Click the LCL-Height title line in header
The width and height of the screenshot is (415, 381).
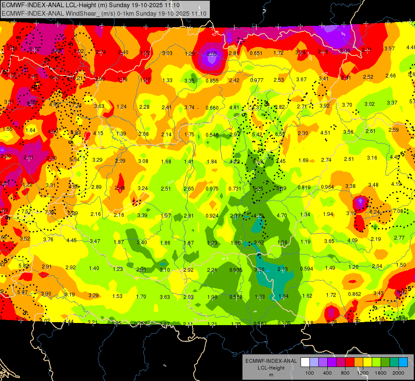click(91, 5)
